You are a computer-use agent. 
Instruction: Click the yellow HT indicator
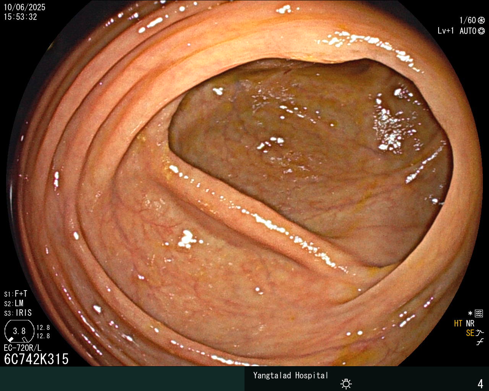(x=458, y=323)
